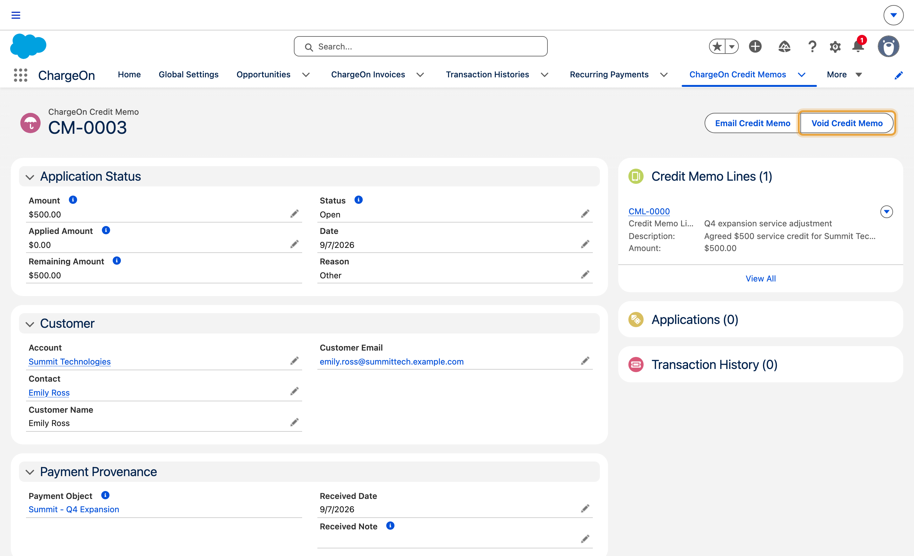Image resolution: width=914 pixels, height=556 pixels.
Task: Switch to the Opportunities tab
Action: [263, 75]
